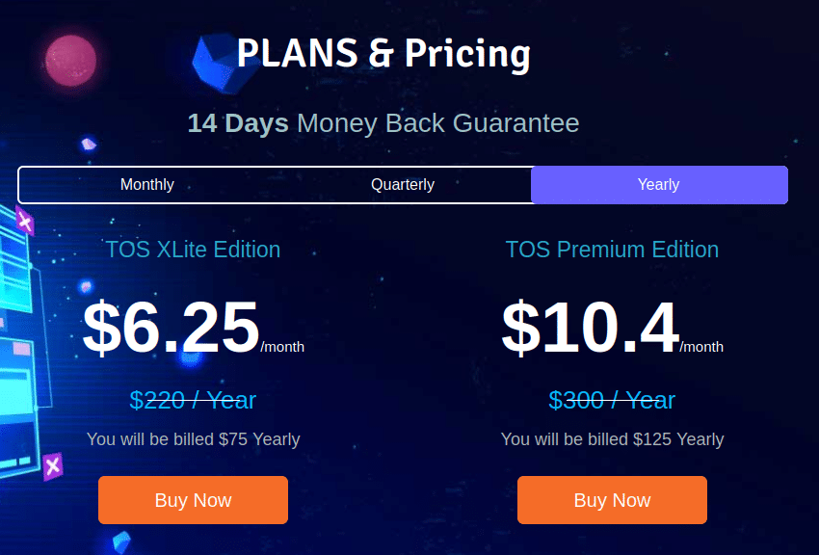This screenshot has width=819, height=555.
Task: Click the $10.4 monthly price
Action: click(591, 328)
